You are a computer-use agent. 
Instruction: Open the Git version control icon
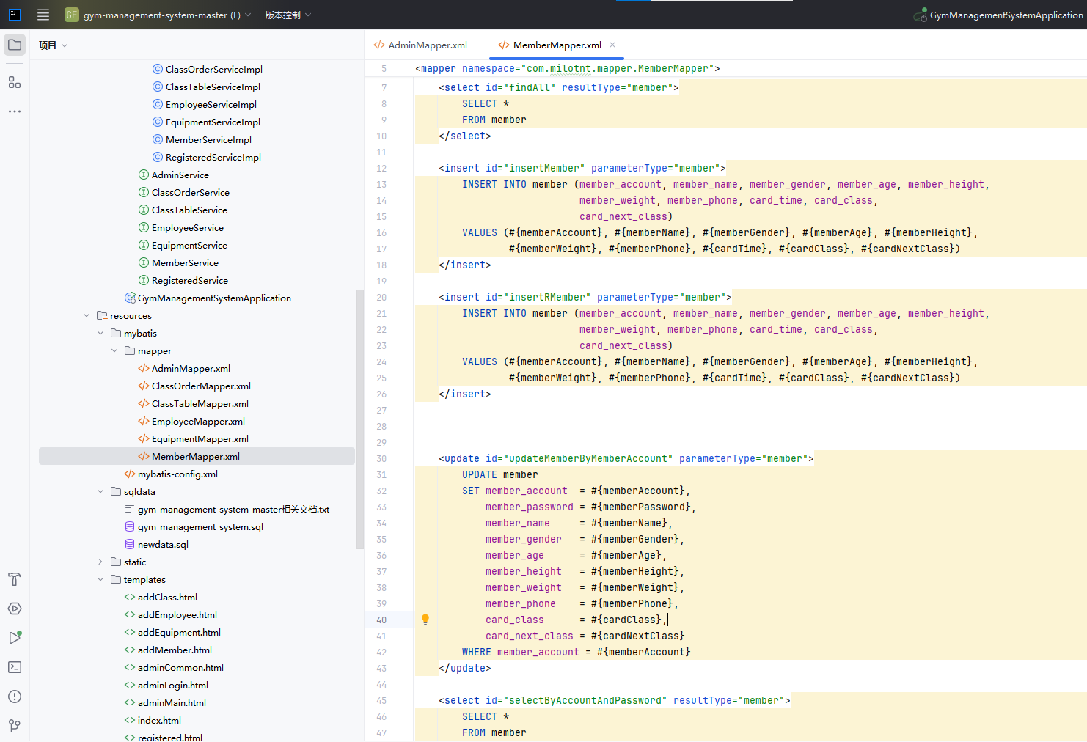(15, 725)
